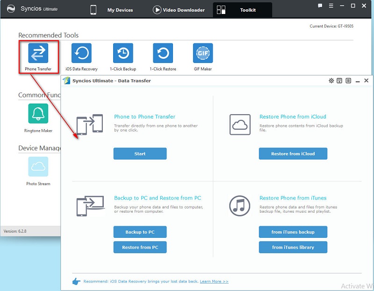Viewport: 374px width, 291px height.
Task: Open hamburger menu in Syncios title bar
Action: (331, 6)
